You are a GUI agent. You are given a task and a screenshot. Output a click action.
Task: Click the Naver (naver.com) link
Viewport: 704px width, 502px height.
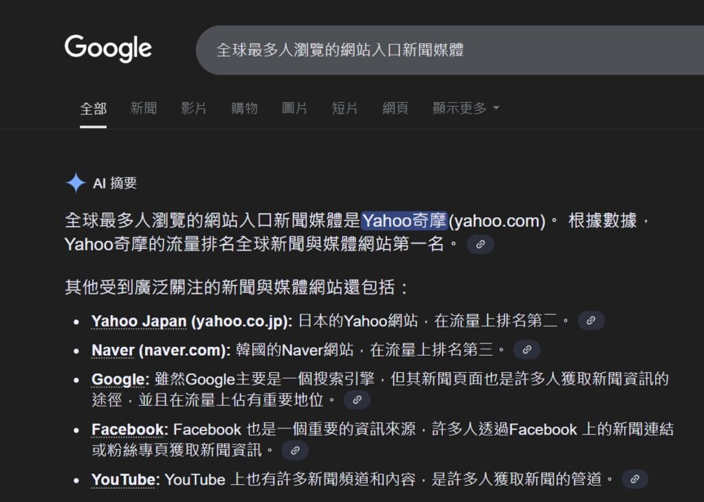coord(161,350)
